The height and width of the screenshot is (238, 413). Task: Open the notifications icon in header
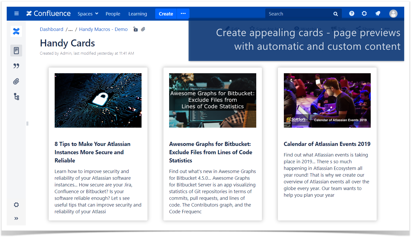coord(378,13)
